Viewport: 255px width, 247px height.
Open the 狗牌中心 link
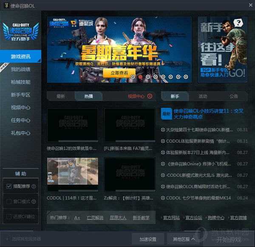[x=216, y=218]
